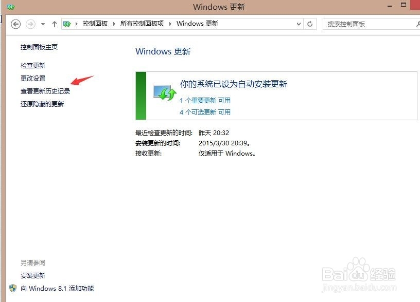Screen dimensions: 420x302
Task: Expand the chevron after 所有控制面板项
Action: [170, 24]
